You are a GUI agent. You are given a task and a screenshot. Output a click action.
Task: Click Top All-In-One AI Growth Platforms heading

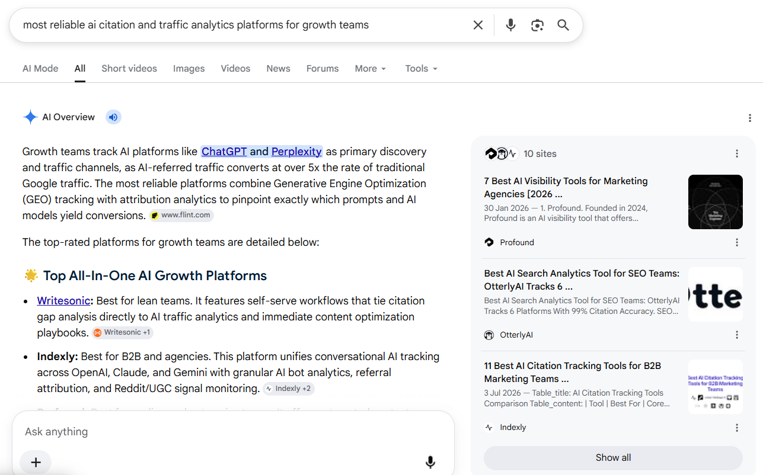click(x=155, y=276)
